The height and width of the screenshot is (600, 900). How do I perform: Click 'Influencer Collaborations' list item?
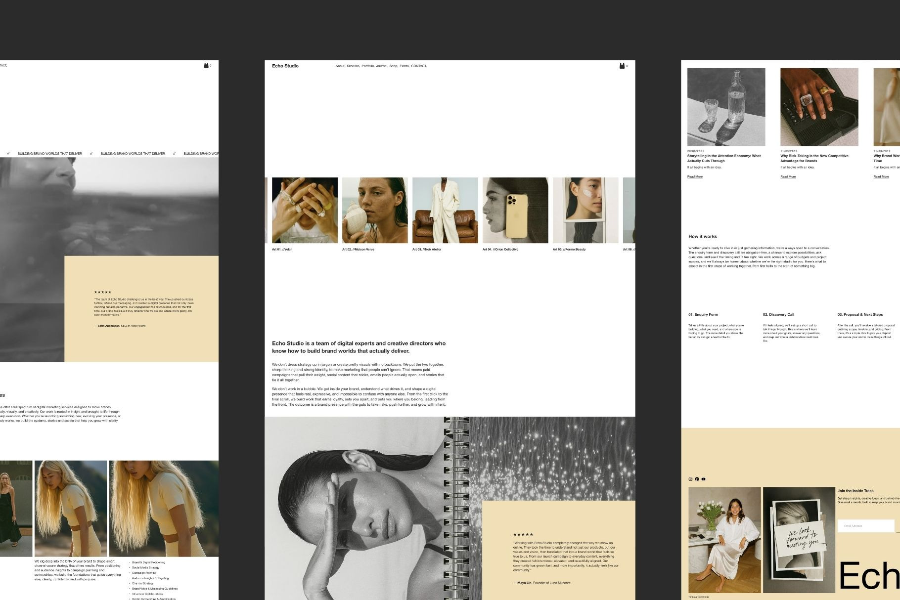point(147,594)
